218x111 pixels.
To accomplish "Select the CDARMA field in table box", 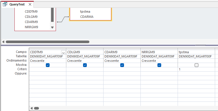I will (87, 17).
